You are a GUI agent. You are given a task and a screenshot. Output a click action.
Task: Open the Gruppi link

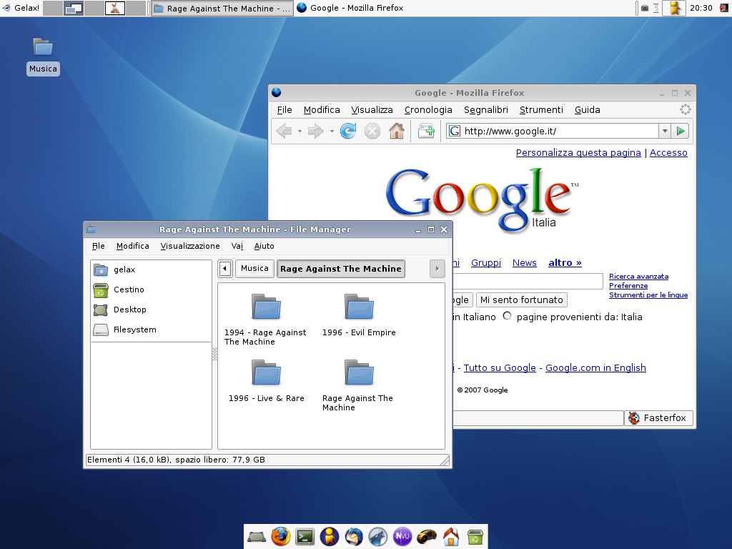[486, 263]
